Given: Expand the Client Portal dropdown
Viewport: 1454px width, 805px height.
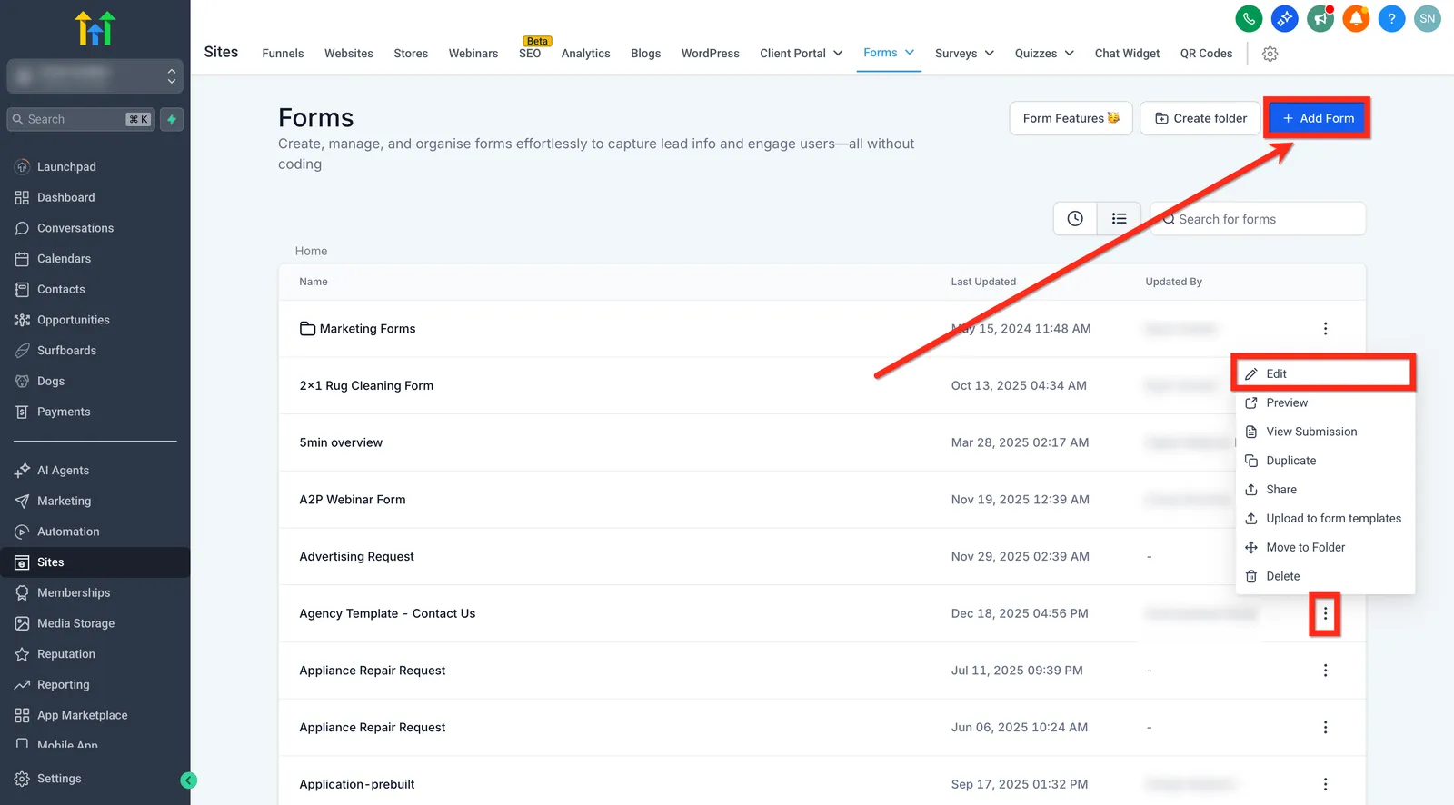Looking at the screenshot, I should click(x=838, y=54).
